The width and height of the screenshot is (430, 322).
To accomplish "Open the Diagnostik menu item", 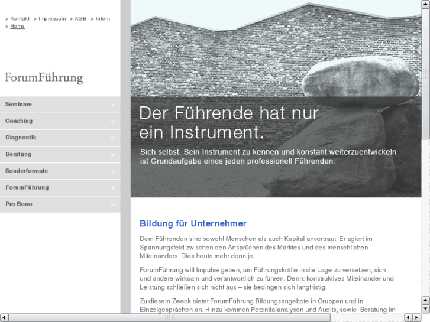I will [60, 138].
